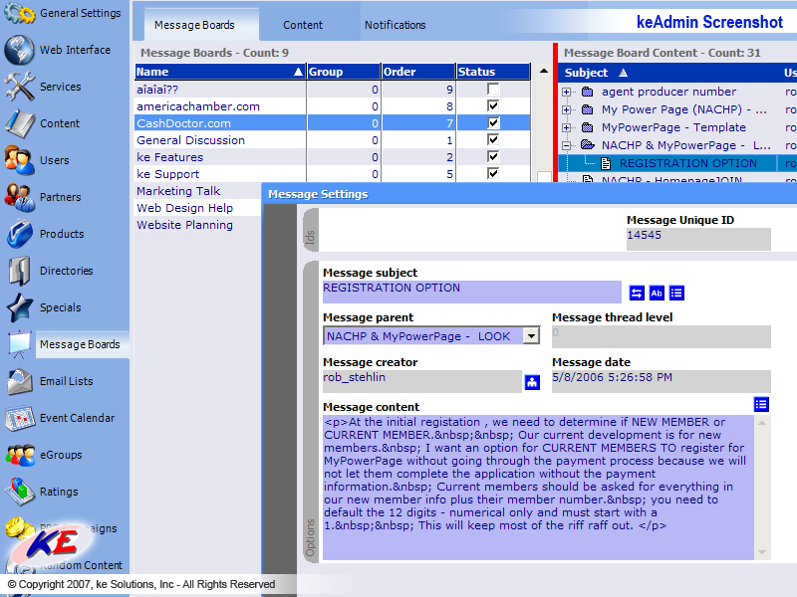Switch to the Notifications tab

[395, 25]
